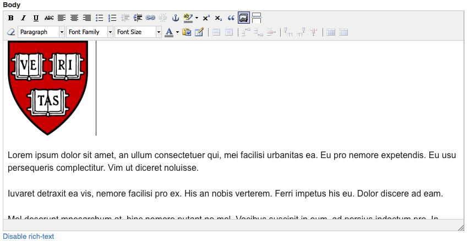The height and width of the screenshot is (241, 469).
Task: Apply the text color A button
Action: click(x=169, y=32)
